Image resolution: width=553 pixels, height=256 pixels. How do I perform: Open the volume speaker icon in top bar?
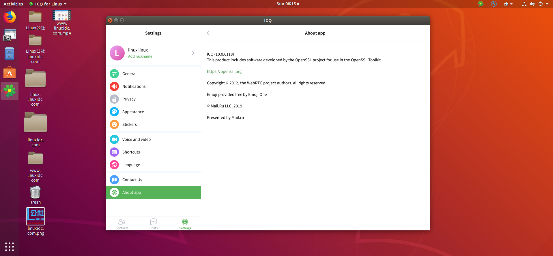click(x=532, y=4)
